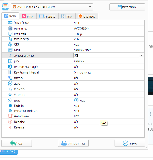Click the CRF atom icon
The width and height of the screenshot is (153, 160).
[10, 44]
